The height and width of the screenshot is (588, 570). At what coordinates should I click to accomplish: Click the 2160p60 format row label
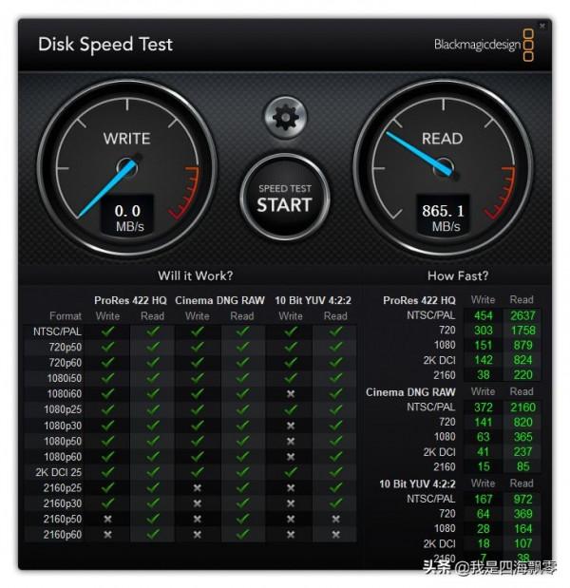(63, 535)
